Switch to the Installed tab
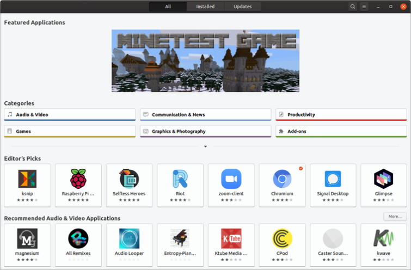This screenshot has width=411, height=270. coord(205,7)
